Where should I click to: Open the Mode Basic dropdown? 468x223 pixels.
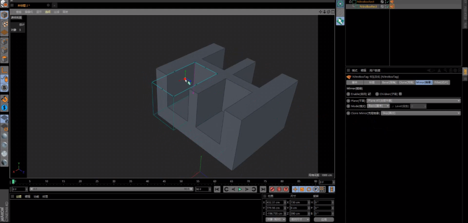378,106
